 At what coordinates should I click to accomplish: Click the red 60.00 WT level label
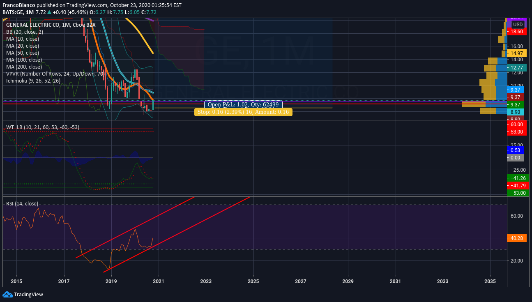(517, 124)
